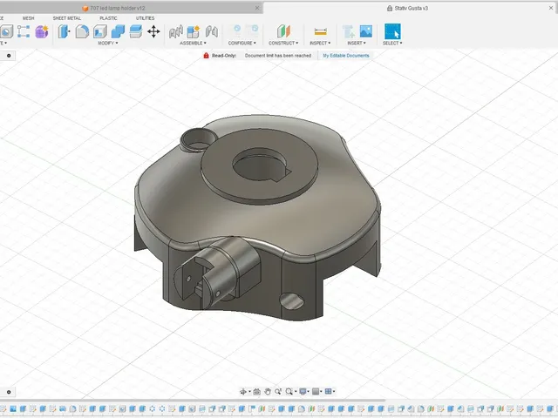Open My Editable Documents link
Viewport: 558px width, 418px height.
click(346, 56)
